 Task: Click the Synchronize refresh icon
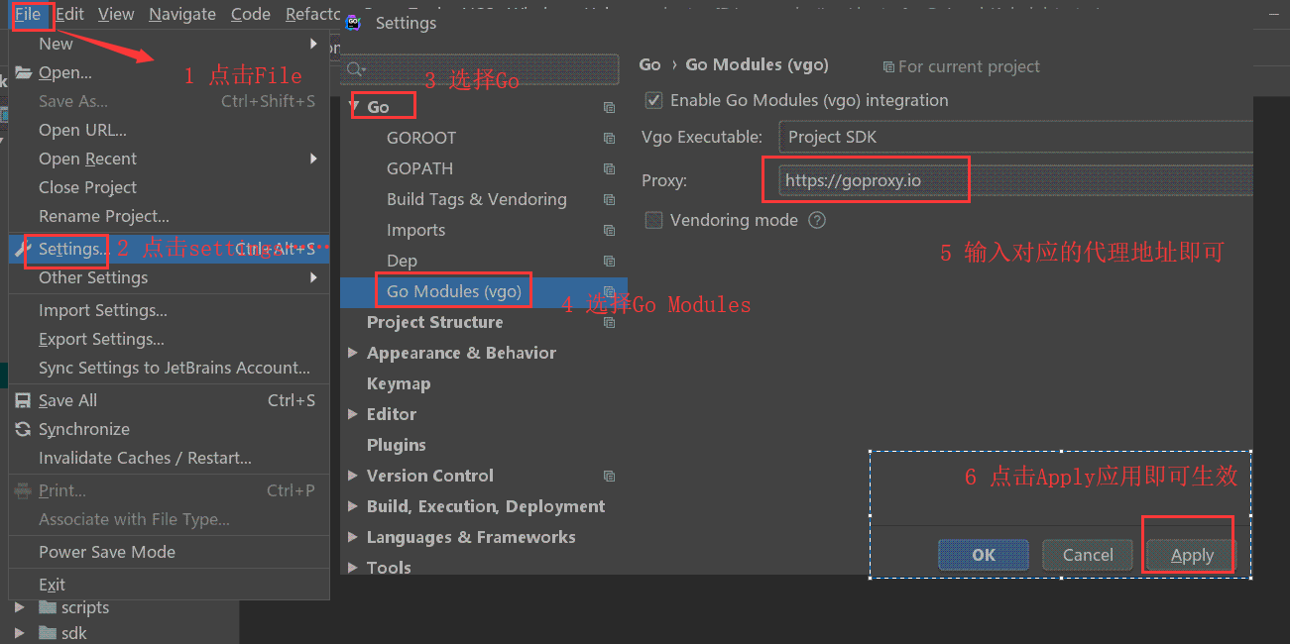23,429
